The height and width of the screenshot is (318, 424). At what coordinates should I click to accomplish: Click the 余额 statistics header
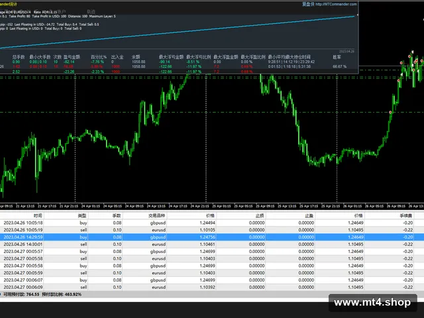coord(135,57)
